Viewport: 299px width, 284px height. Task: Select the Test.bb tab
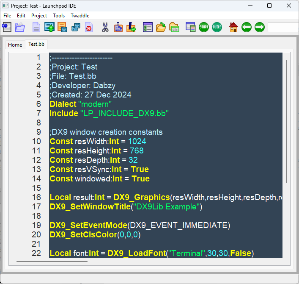(x=37, y=44)
